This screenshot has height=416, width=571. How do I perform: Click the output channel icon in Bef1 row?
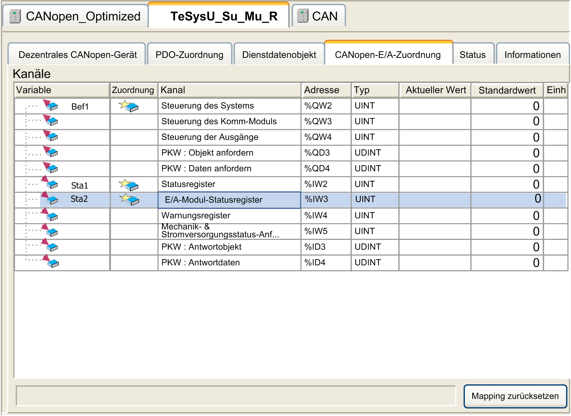pos(50,105)
